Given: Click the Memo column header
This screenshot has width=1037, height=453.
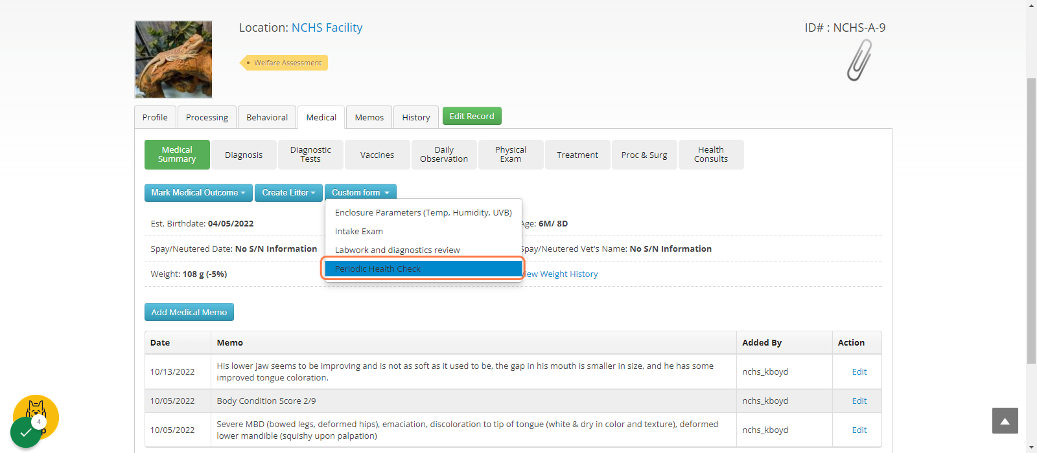Looking at the screenshot, I should coord(474,342).
